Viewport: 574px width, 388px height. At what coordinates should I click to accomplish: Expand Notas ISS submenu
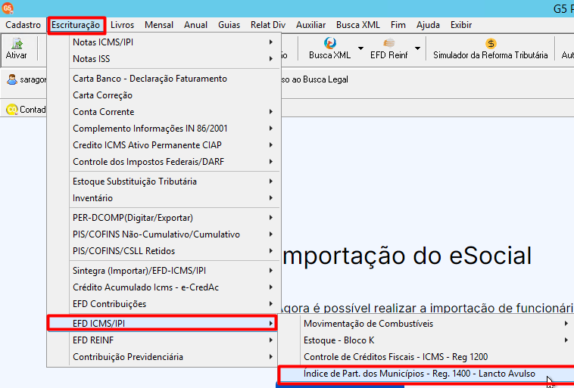tap(164, 58)
